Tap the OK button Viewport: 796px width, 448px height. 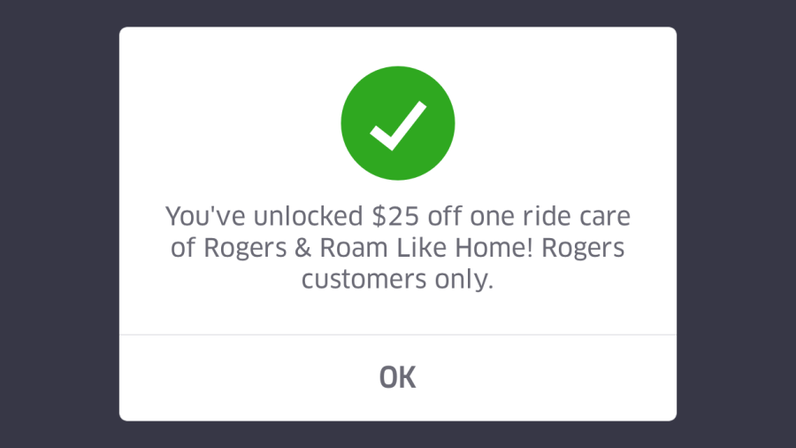[x=397, y=378]
